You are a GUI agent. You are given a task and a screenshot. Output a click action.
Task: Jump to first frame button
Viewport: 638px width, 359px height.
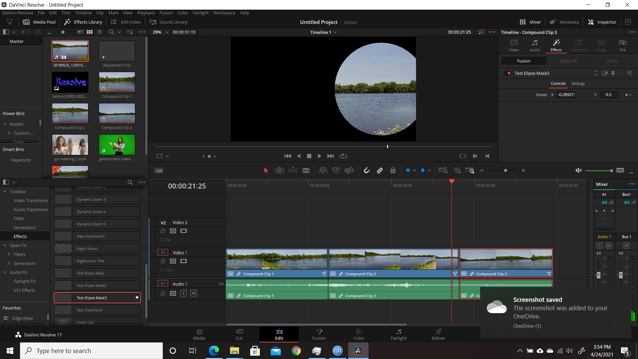(288, 156)
